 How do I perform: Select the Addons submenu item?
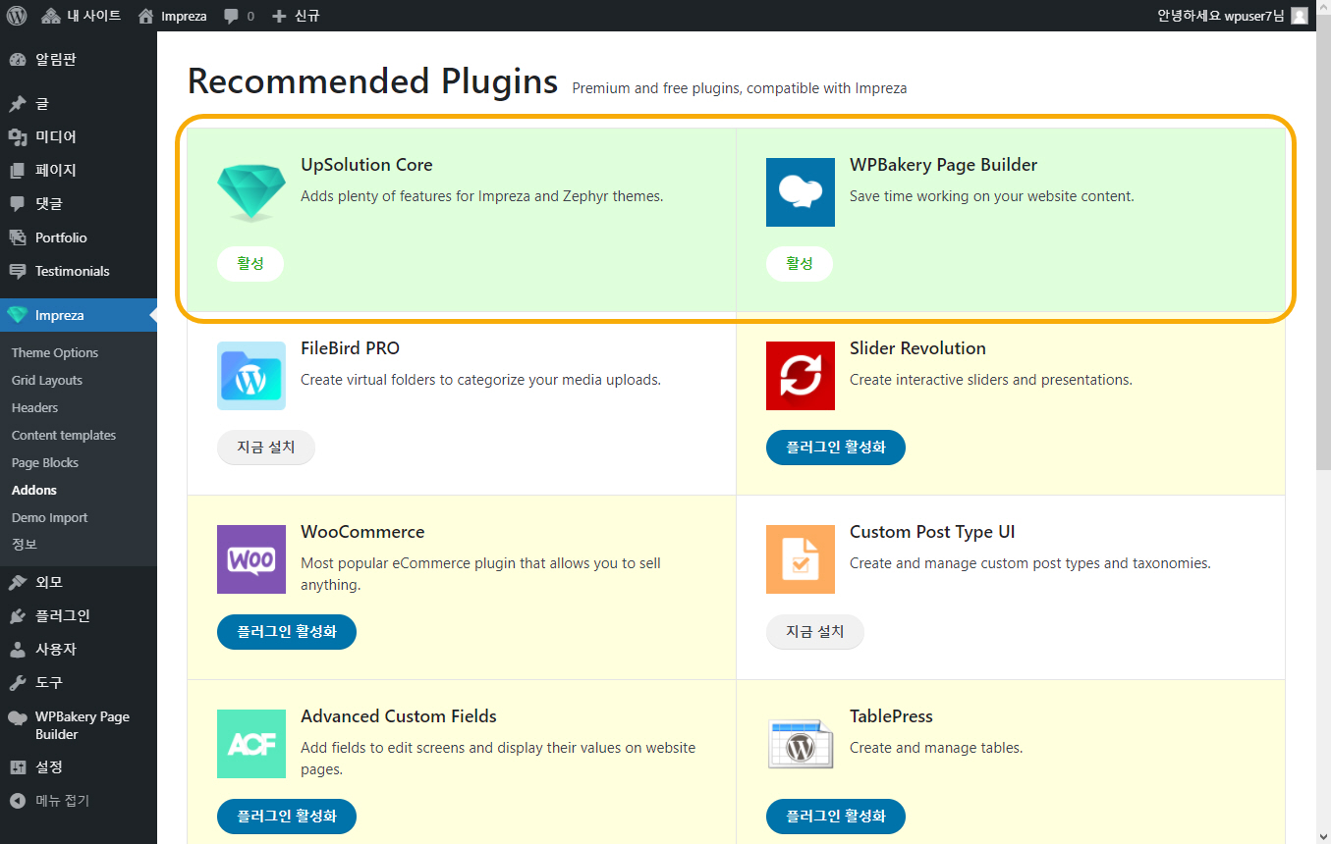tap(34, 491)
